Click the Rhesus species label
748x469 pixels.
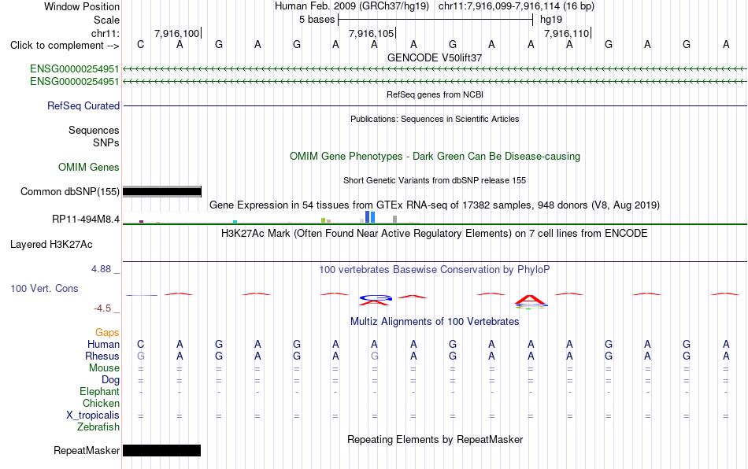(102, 356)
